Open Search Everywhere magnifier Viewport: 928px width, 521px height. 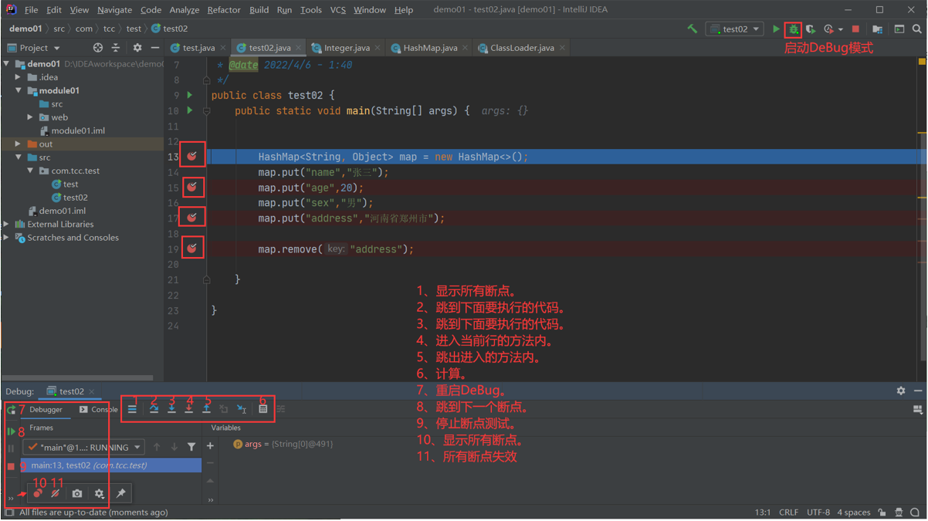[x=916, y=29]
